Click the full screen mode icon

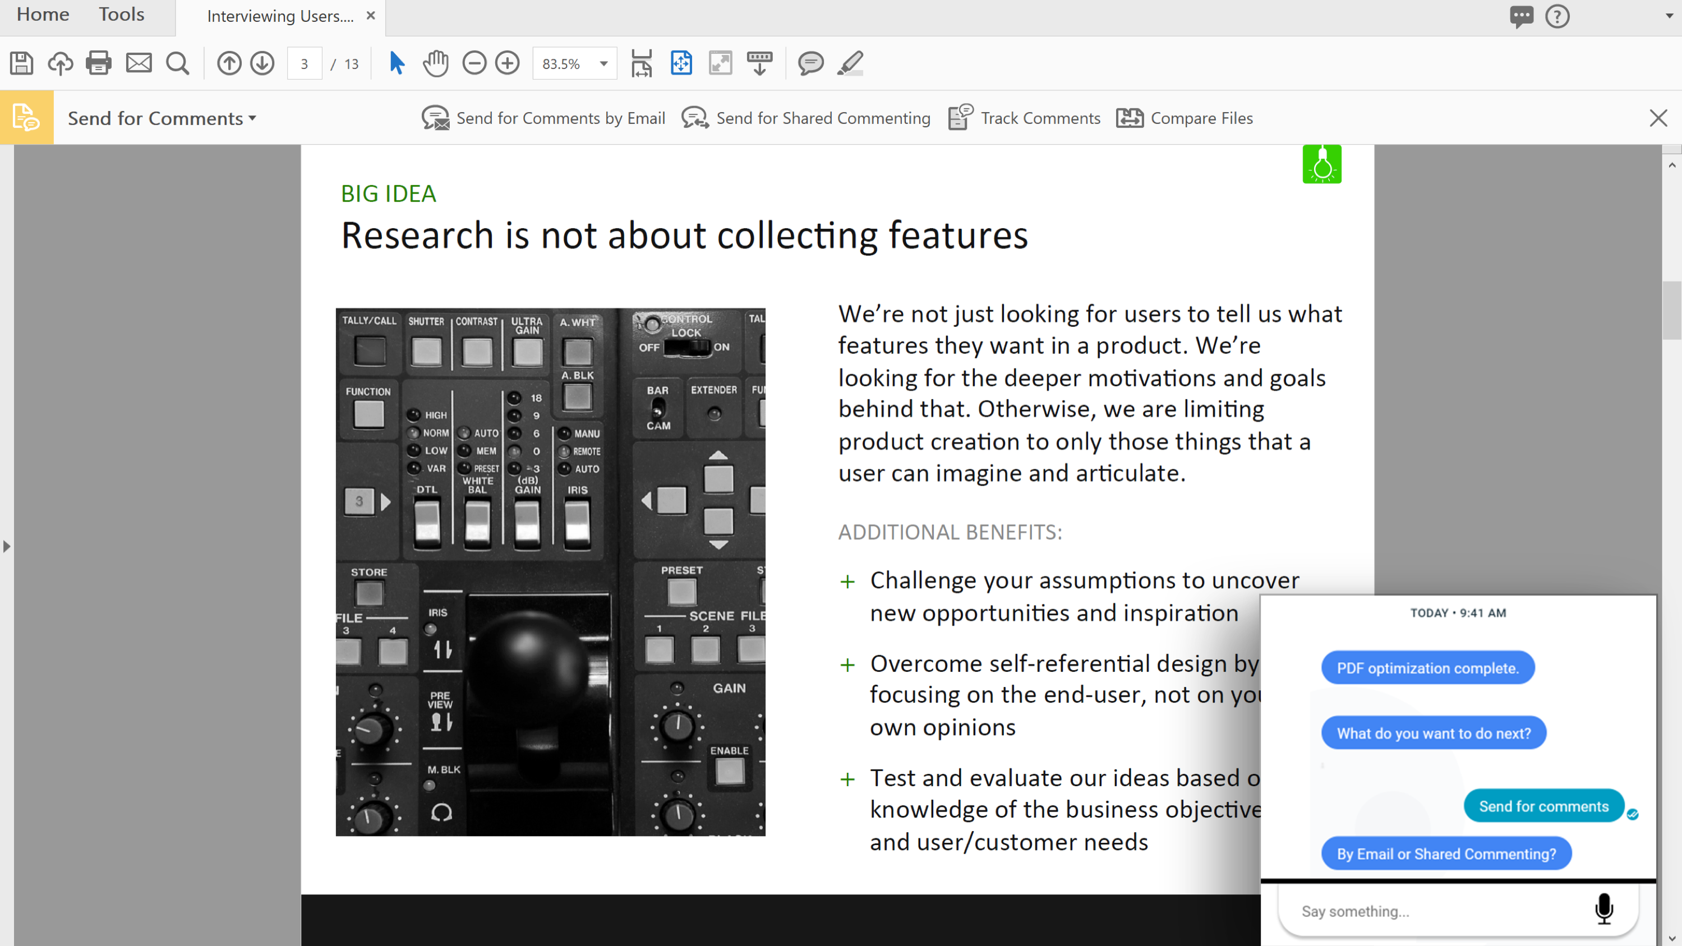tap(720, 63)
